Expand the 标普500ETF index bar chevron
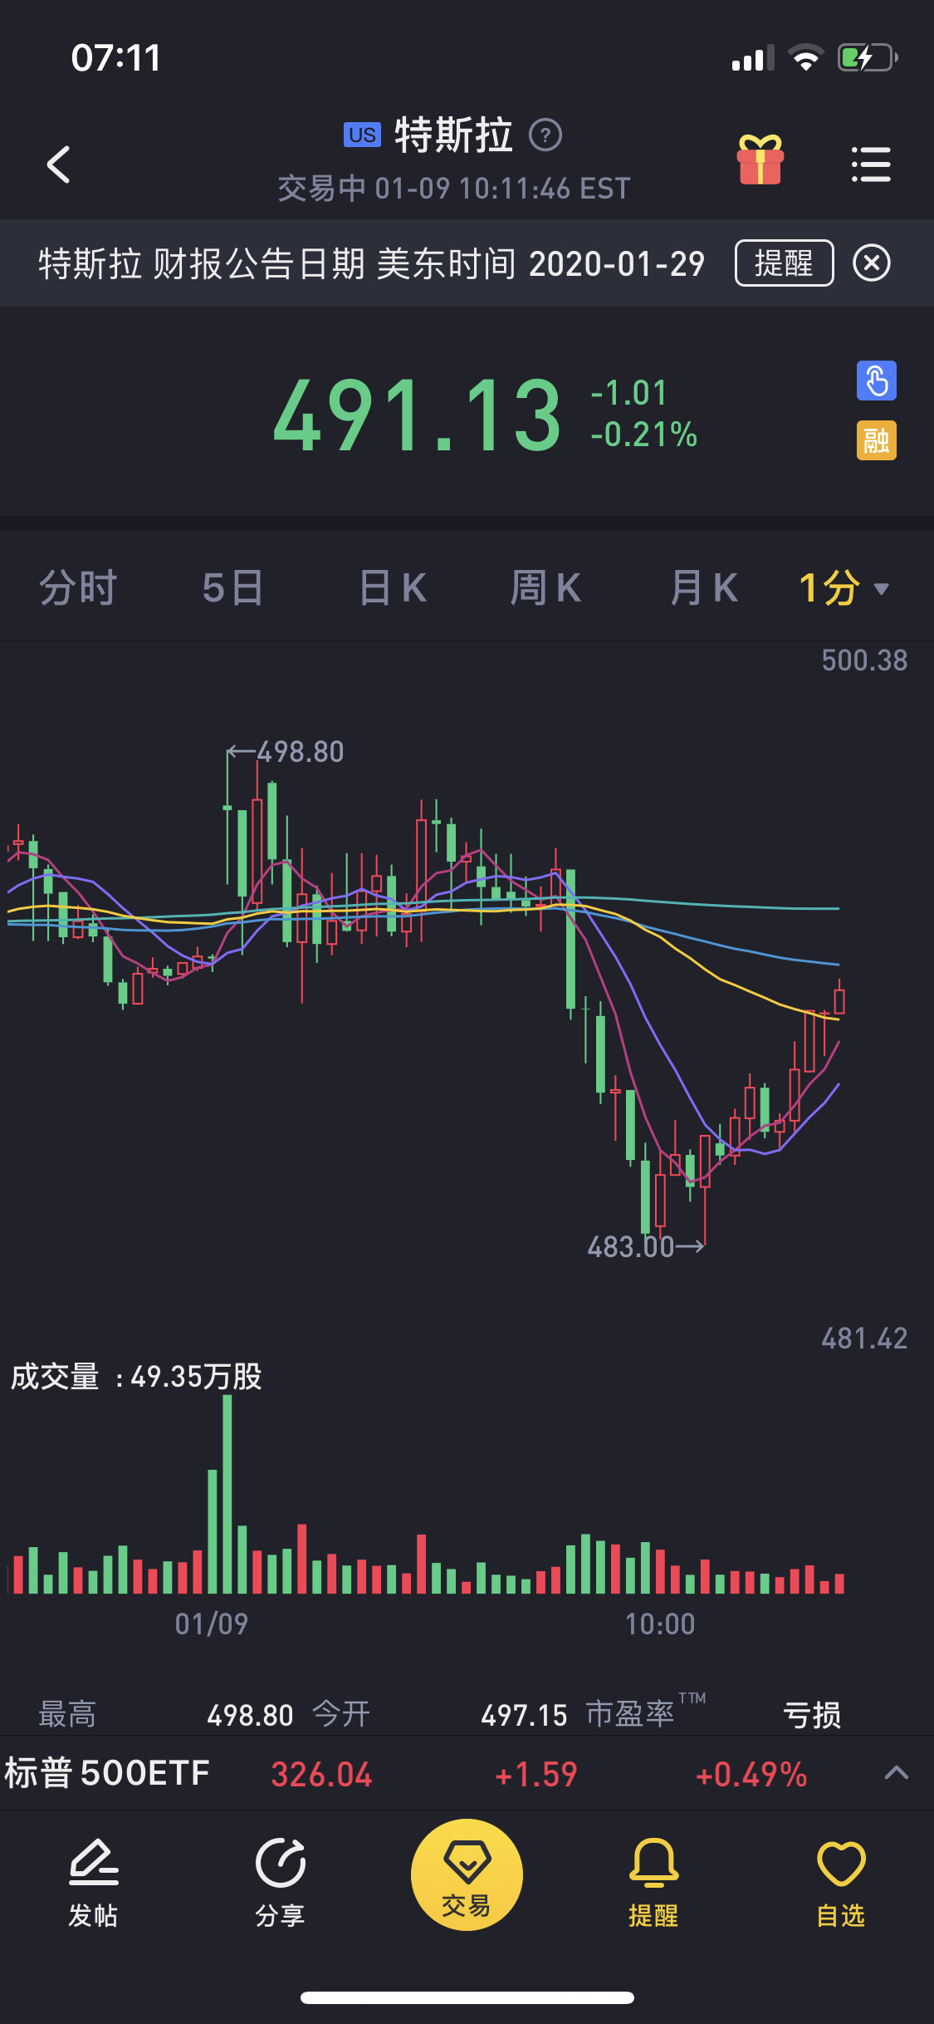Viewport: 934px width, 2024px height. (x=897, y=1773)
